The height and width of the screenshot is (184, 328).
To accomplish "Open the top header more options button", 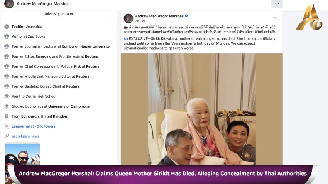I will click(x=277, y=4).
